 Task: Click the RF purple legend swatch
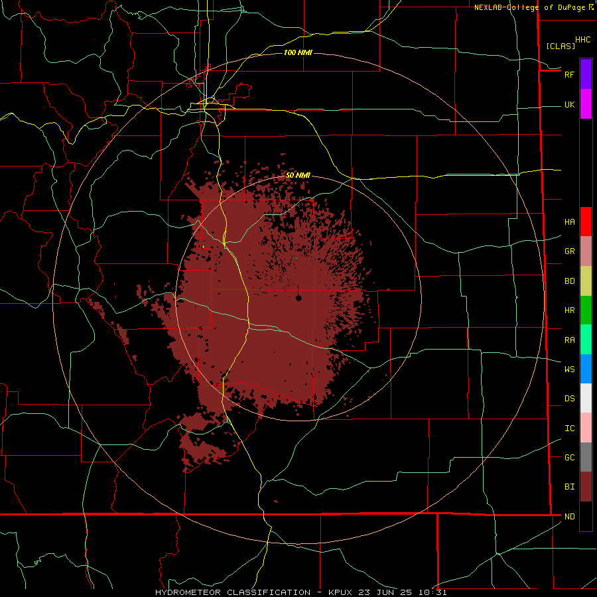tap(586, 74)
